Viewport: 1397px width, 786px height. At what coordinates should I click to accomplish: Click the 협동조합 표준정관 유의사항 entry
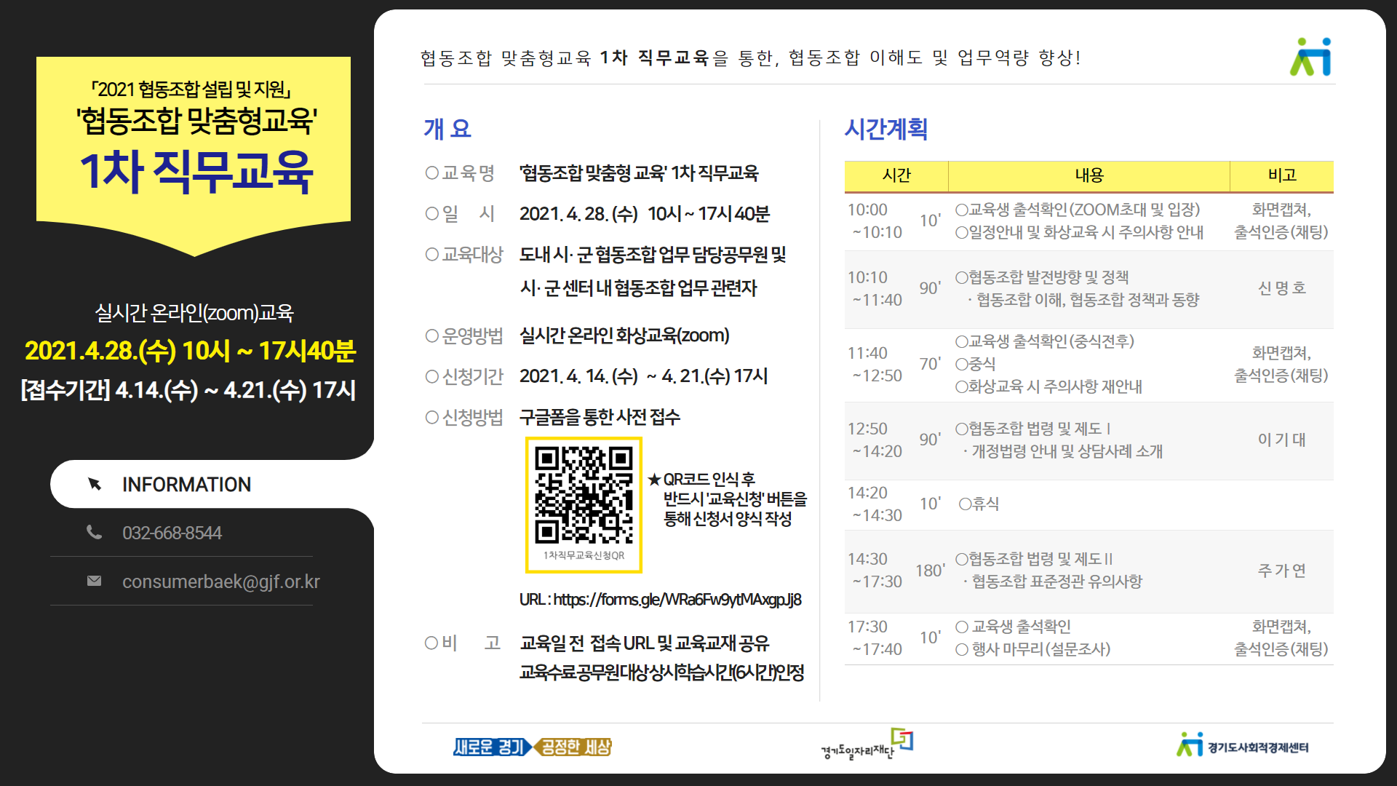pos(1053,581)
